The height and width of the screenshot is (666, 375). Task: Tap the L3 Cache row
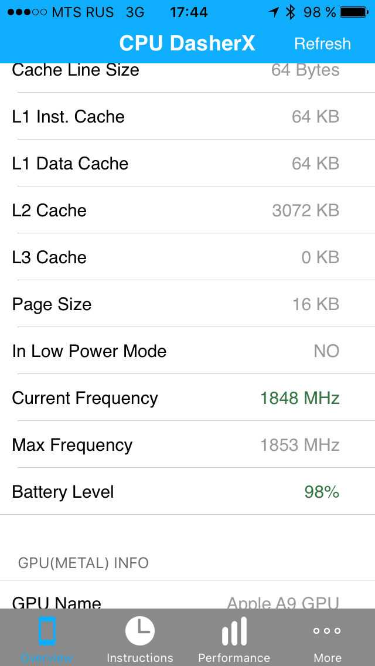tap(187, 257)
